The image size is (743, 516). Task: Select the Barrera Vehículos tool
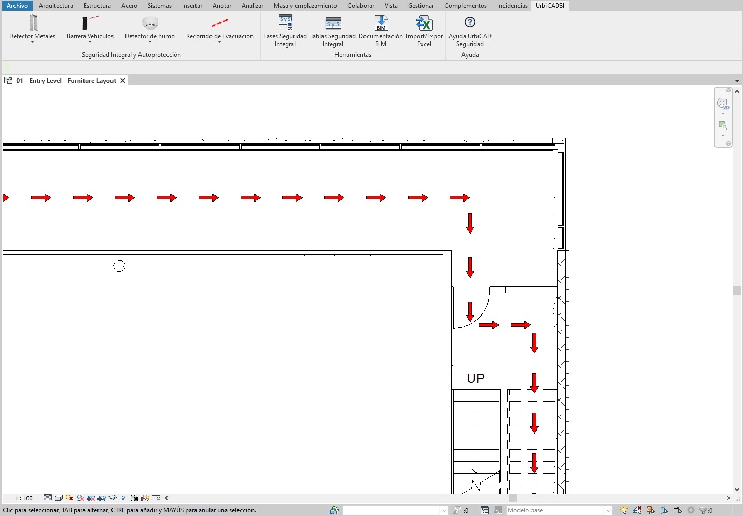[90, 28]
